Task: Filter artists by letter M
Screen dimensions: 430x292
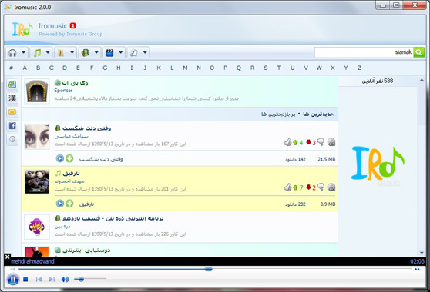Action: click(185, 68)
